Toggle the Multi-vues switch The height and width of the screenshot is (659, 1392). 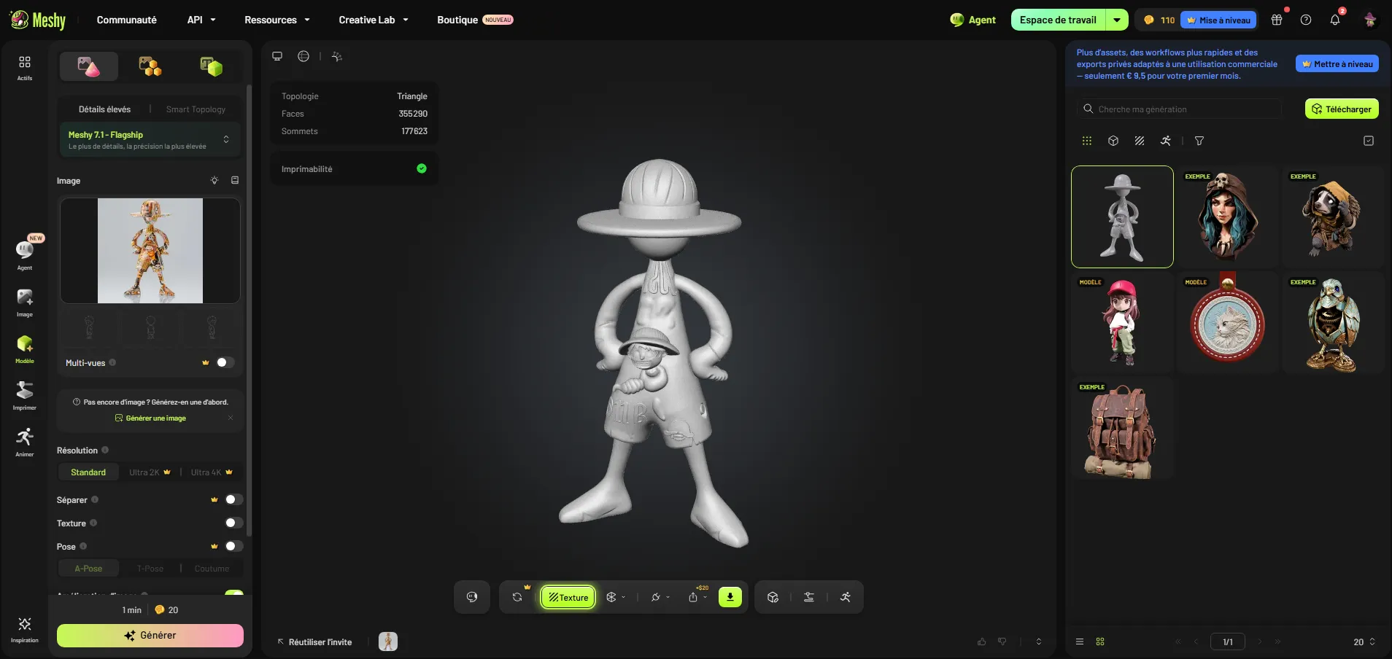pyautogui.click(x=225, y=362)
